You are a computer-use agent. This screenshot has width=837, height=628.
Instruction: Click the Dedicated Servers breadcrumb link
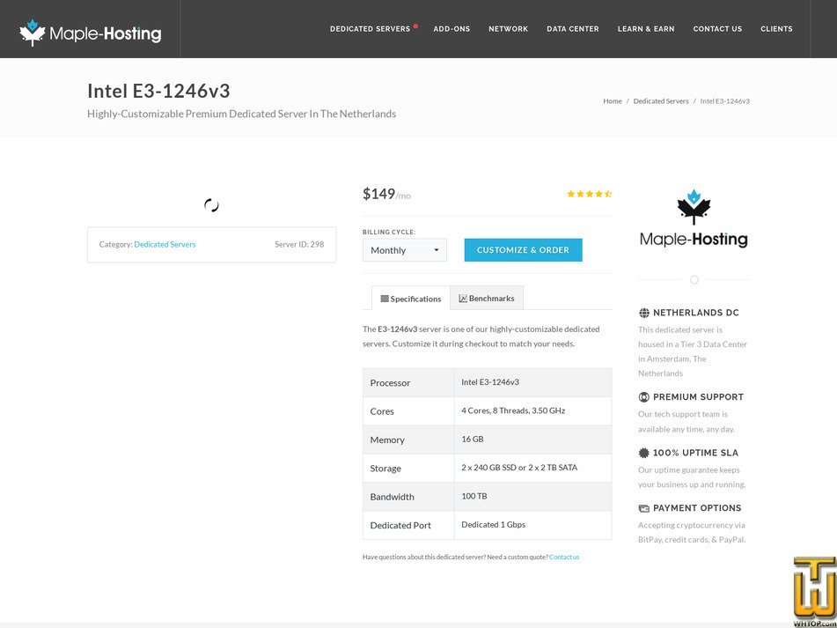click(661, 101)
